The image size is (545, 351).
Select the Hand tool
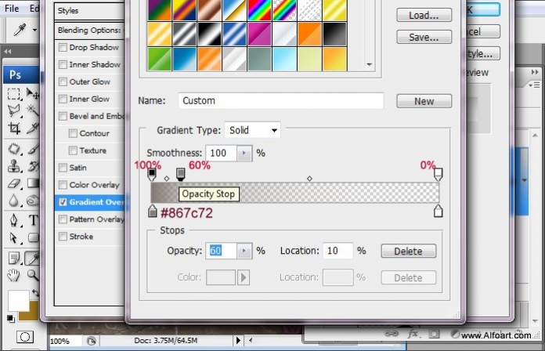tap(13, 276)
